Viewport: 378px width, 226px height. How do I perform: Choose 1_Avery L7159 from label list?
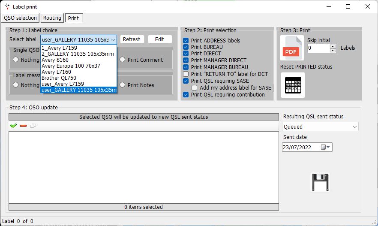[78, 48]
